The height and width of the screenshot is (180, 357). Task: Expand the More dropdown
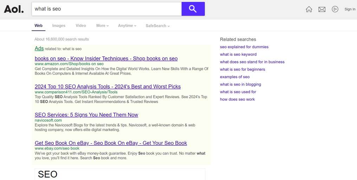[103, 26]
